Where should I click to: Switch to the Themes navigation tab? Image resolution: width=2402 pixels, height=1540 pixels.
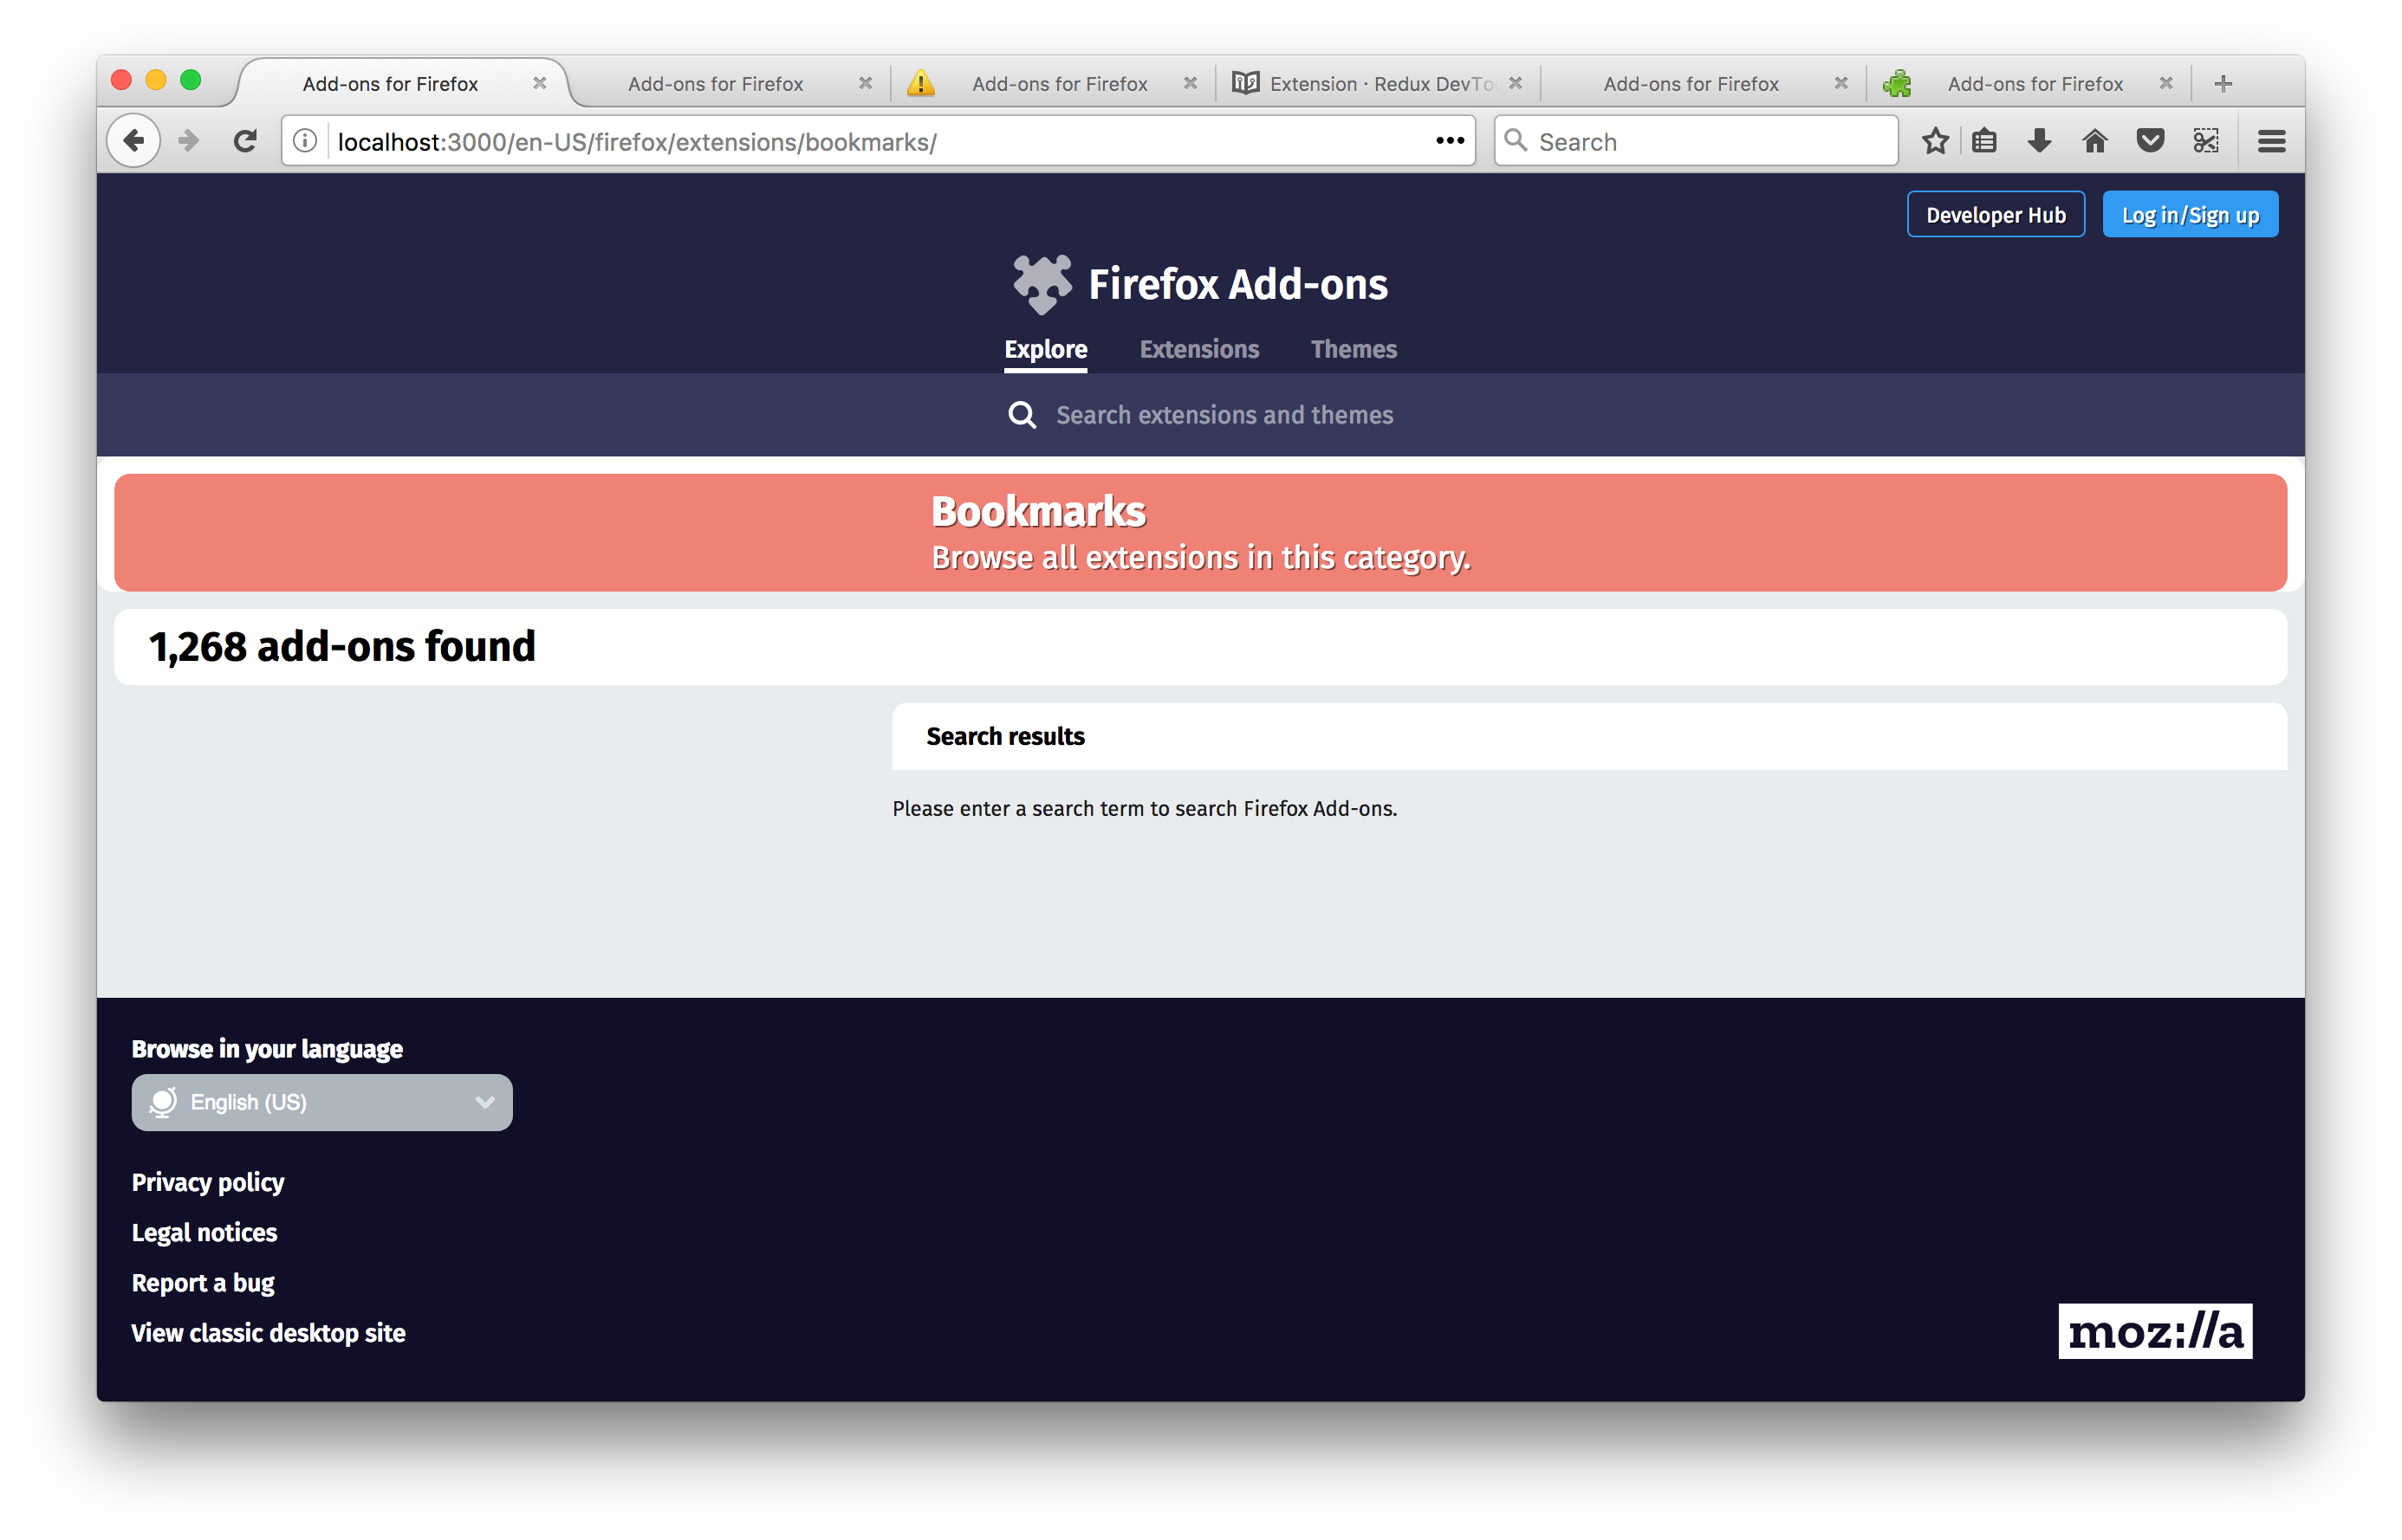coord(1353,349)
